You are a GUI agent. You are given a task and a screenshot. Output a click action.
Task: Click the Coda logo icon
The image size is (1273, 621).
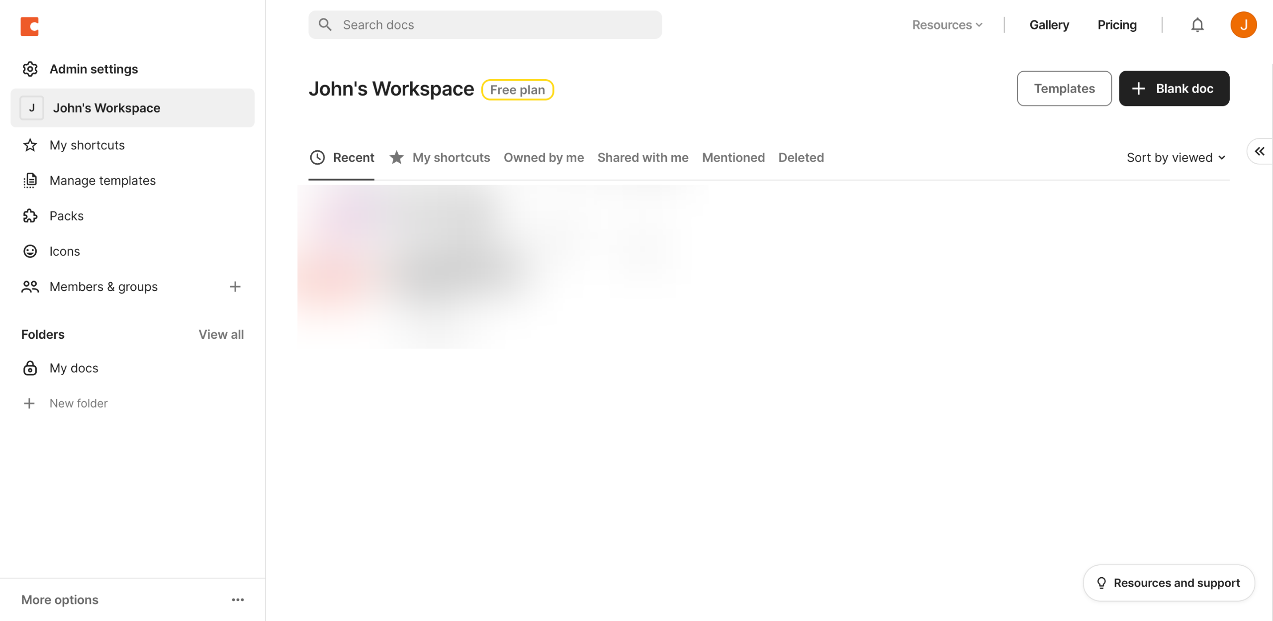29,26
